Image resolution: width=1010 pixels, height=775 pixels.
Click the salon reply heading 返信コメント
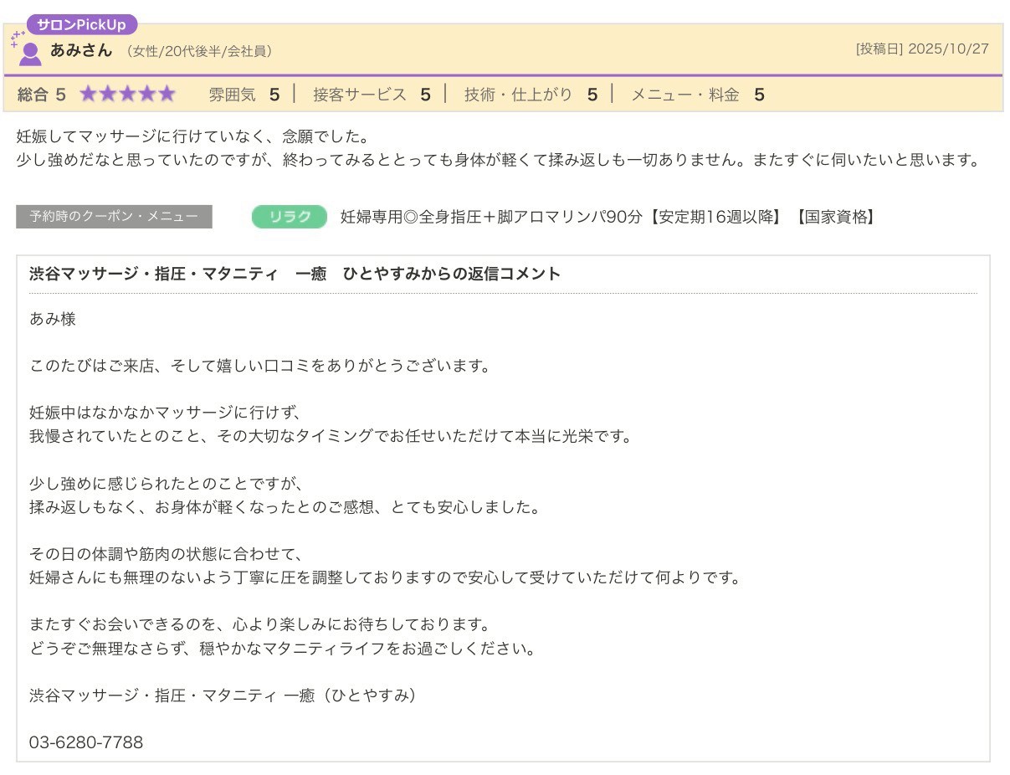tap(295, 274)
